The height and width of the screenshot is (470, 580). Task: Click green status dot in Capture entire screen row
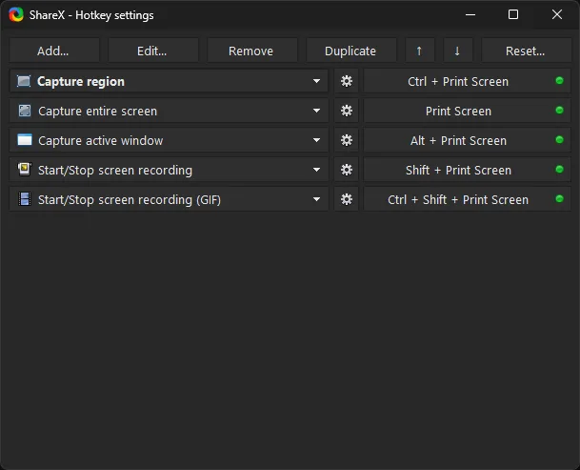[x=559, y=110]
